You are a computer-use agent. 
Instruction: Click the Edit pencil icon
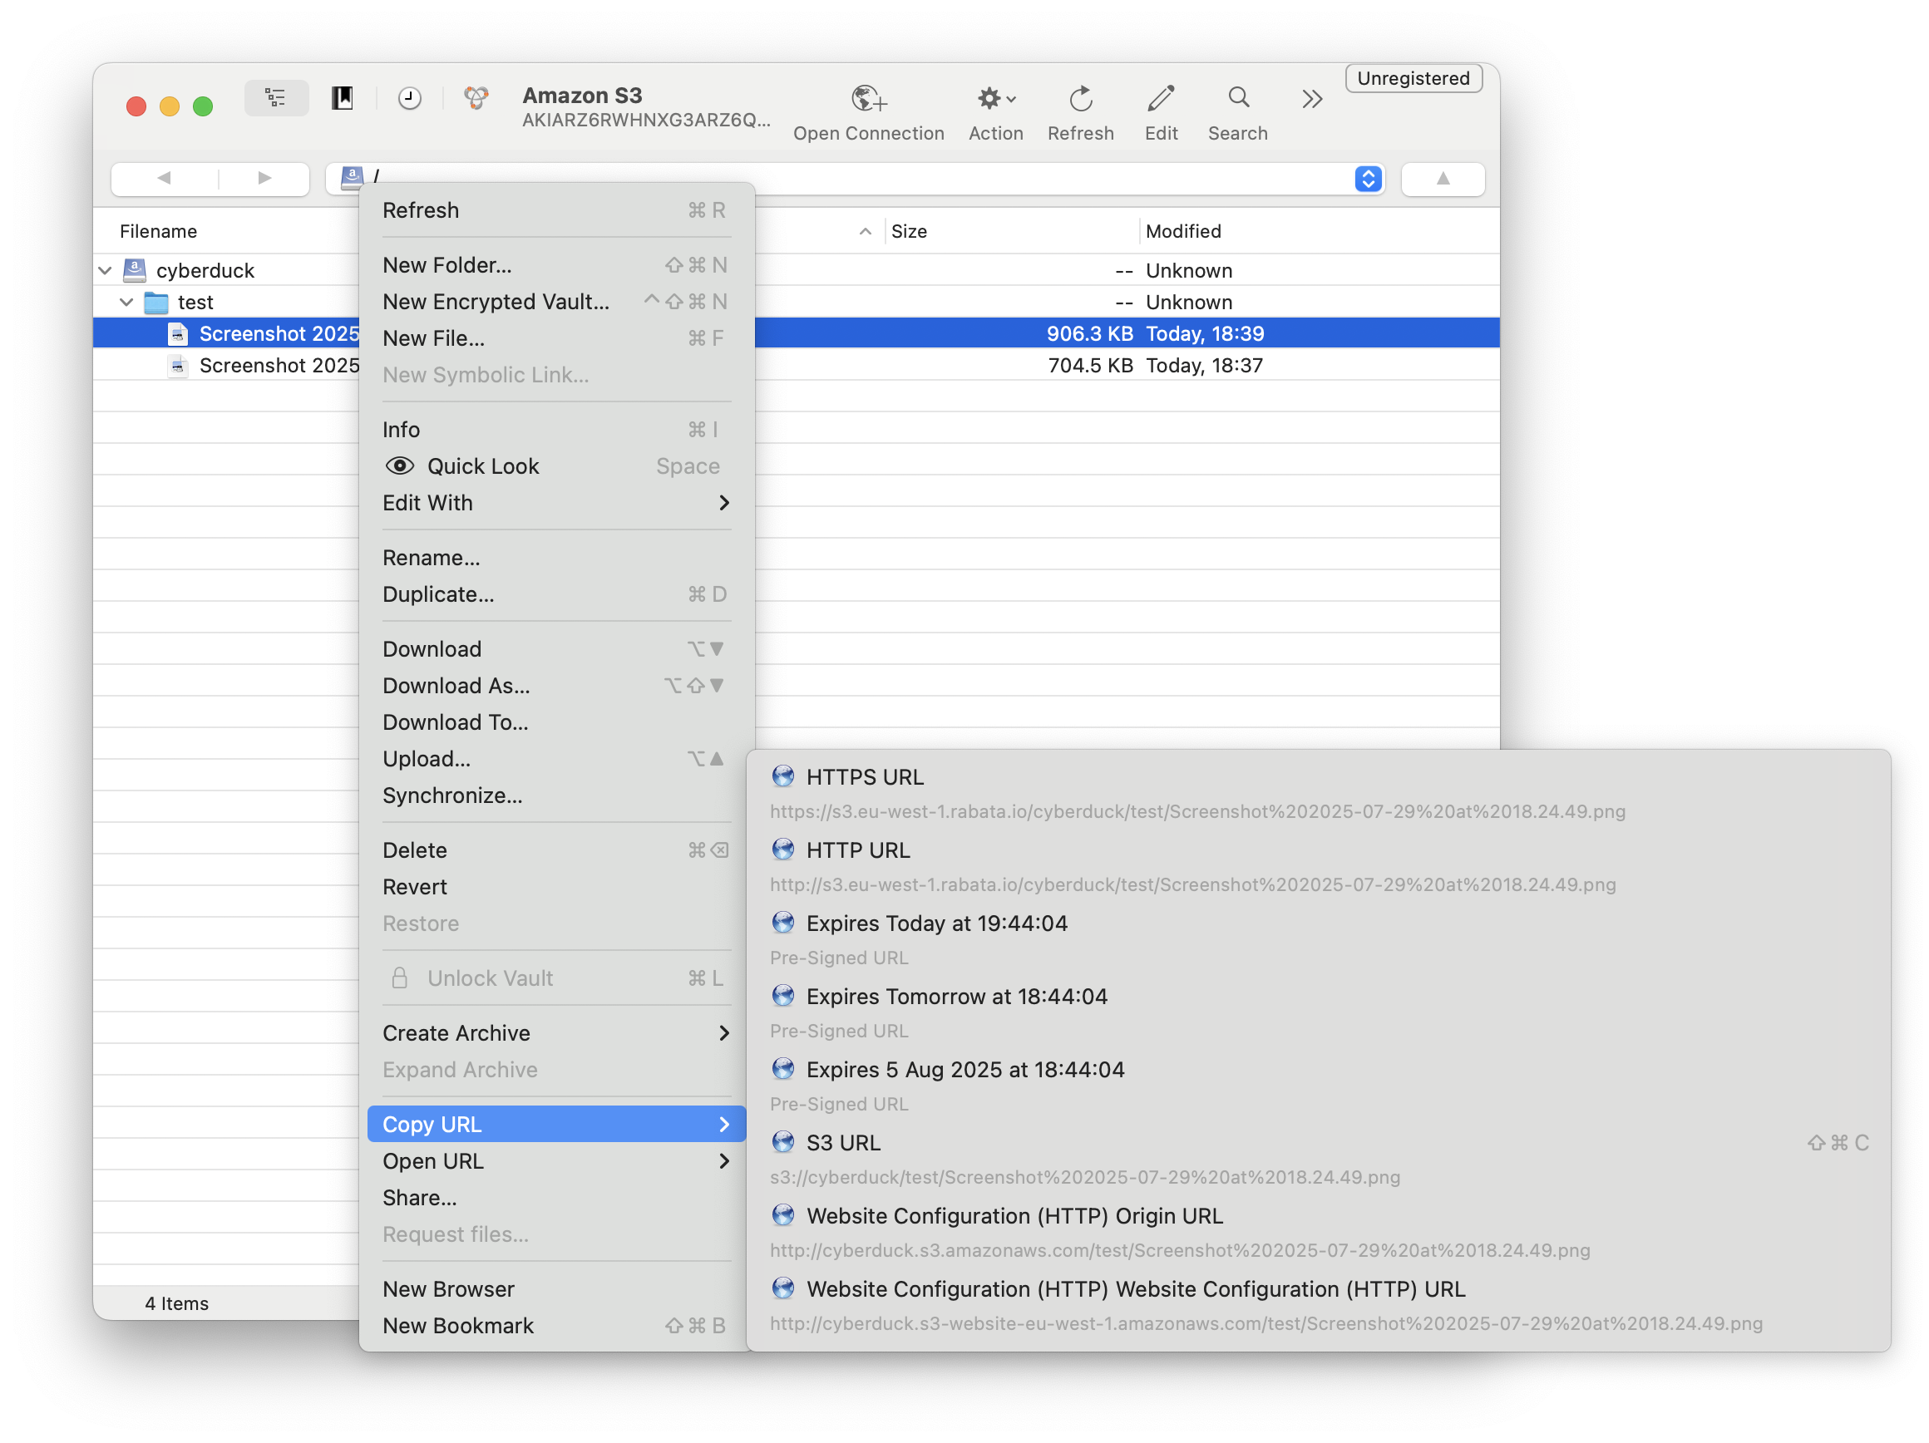(x=1160, y=99)
